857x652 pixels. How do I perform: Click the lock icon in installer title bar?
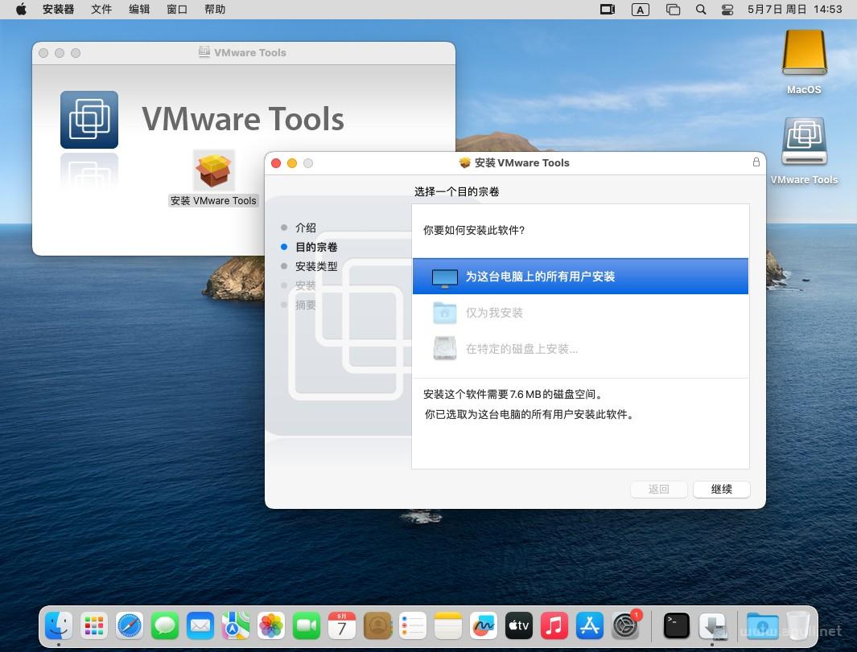click(x=756, y=162)
